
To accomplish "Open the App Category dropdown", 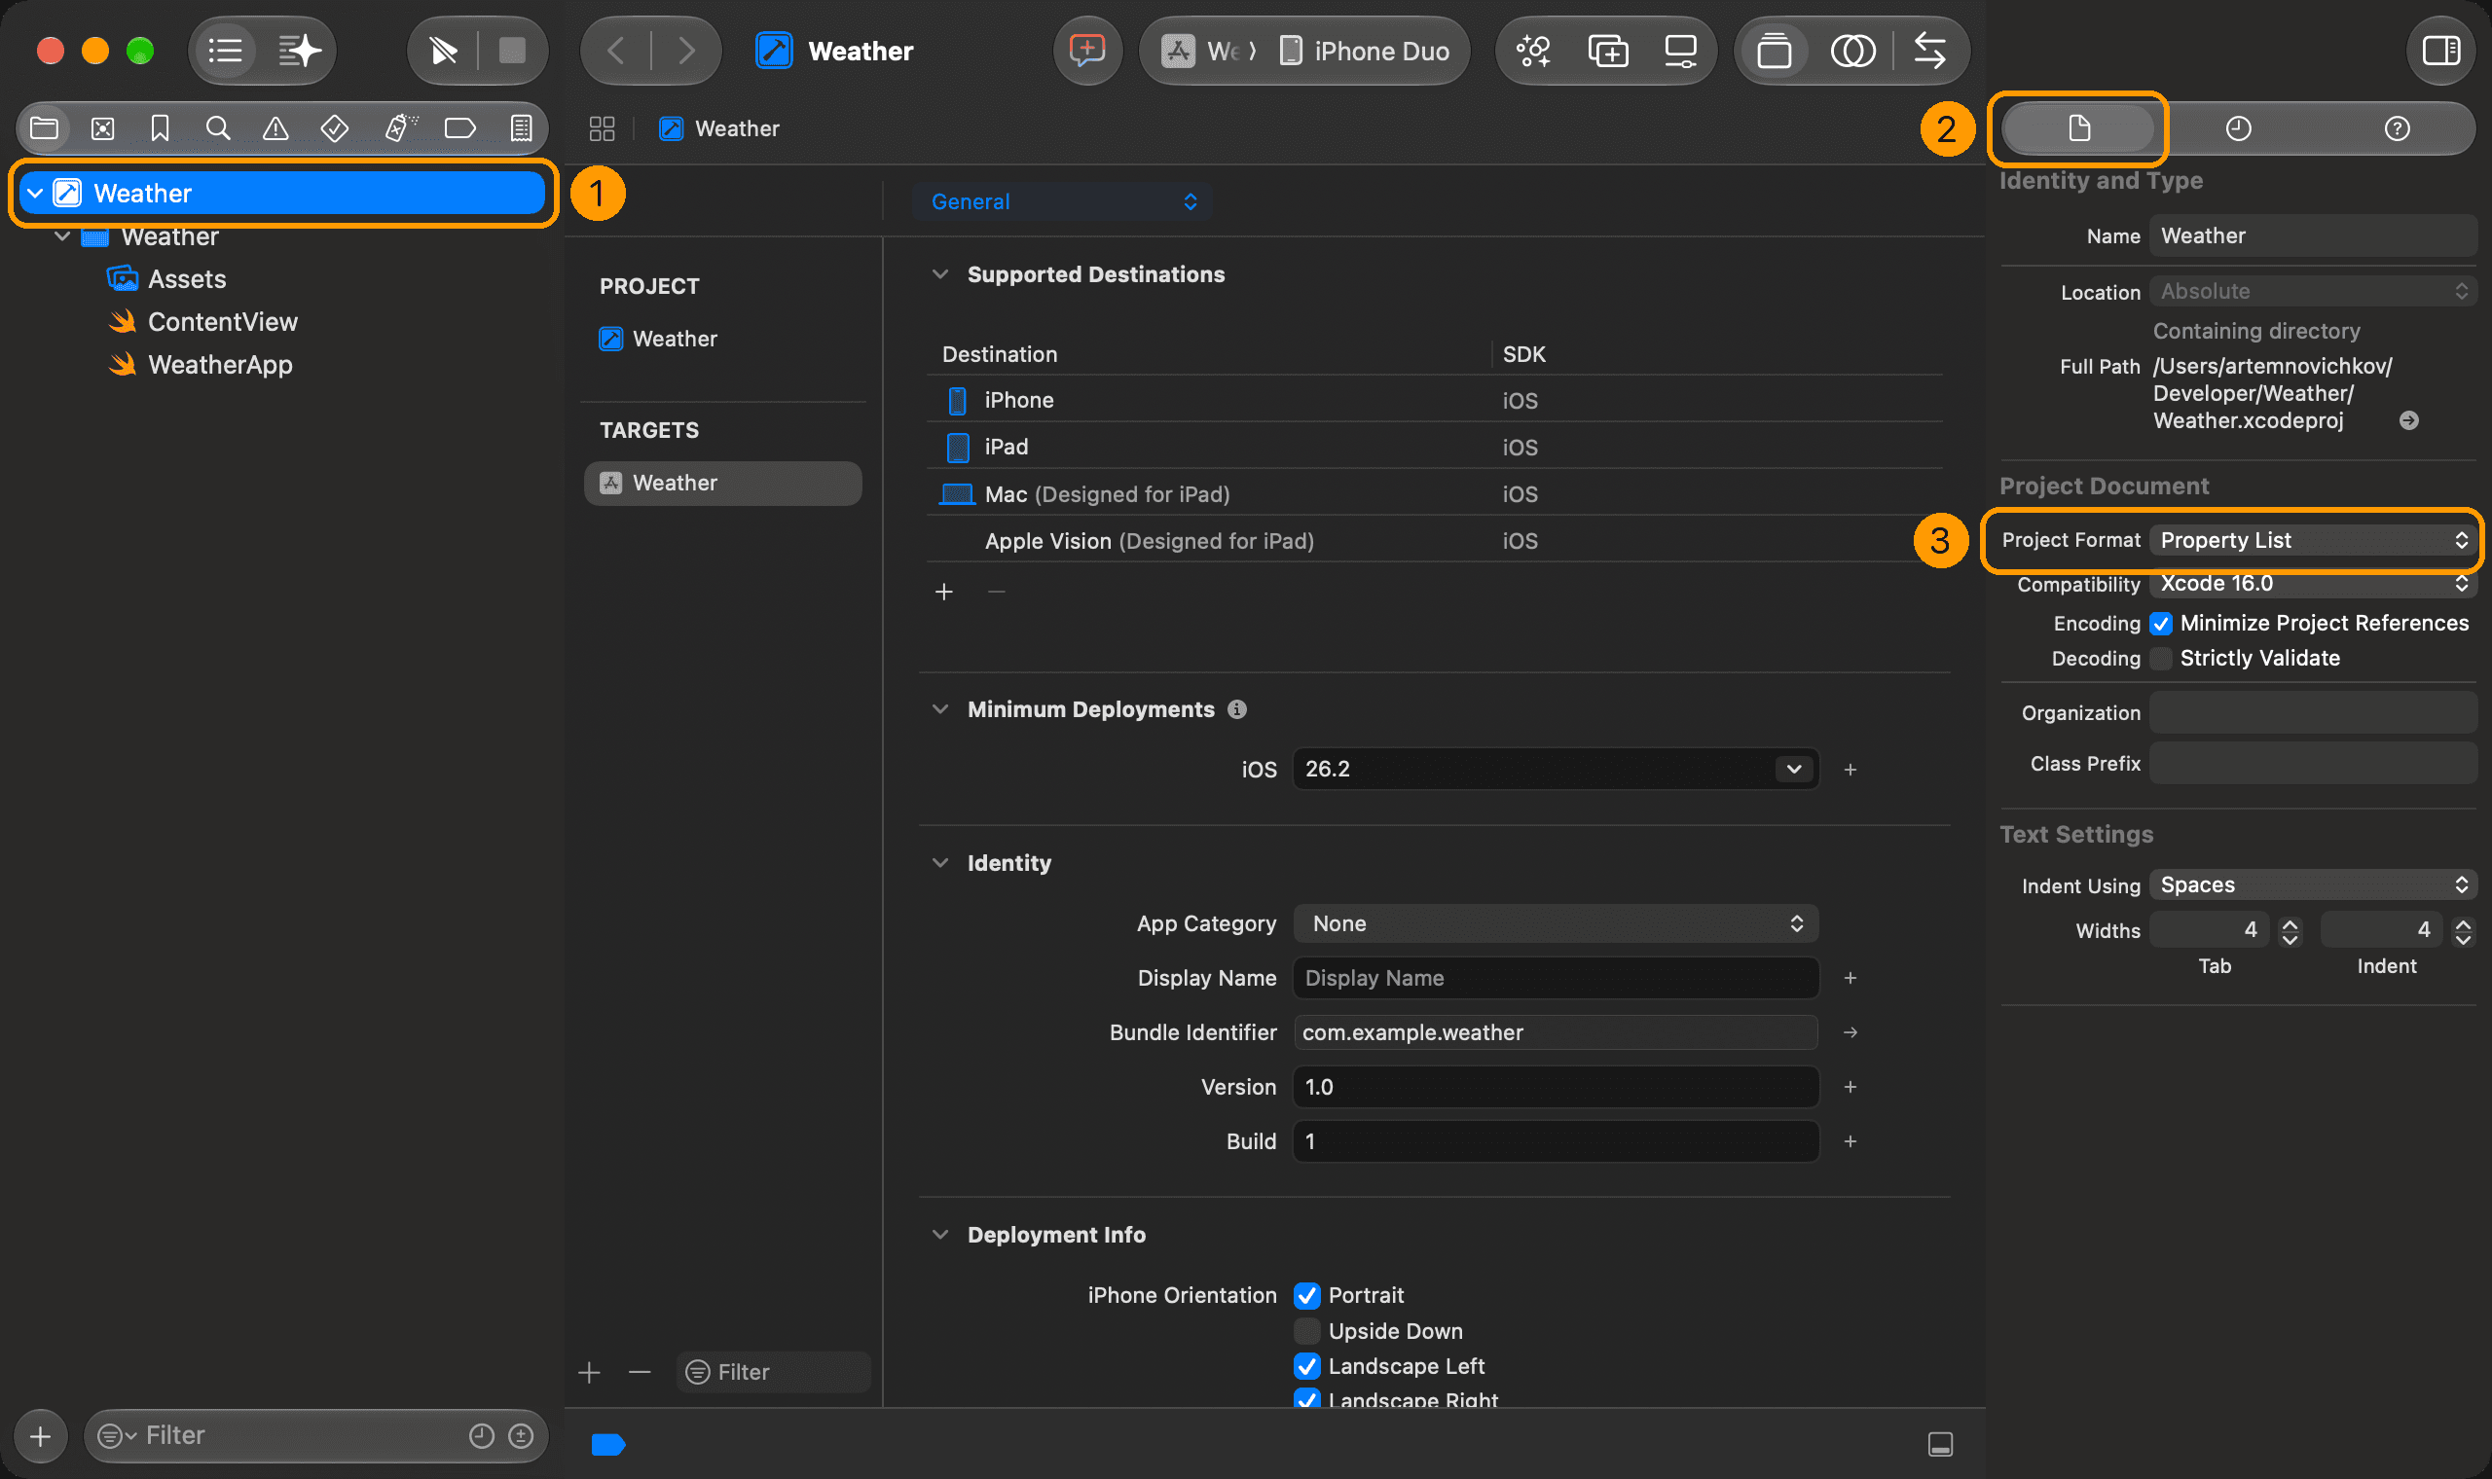I will (x=1556, y=923).
